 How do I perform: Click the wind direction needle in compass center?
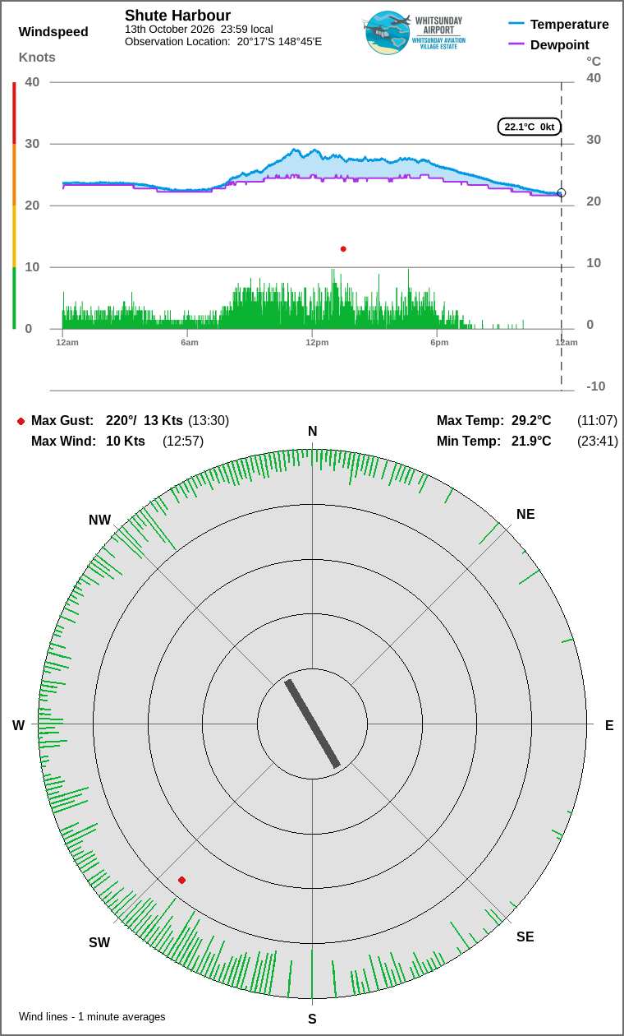[x=312, y=724]
